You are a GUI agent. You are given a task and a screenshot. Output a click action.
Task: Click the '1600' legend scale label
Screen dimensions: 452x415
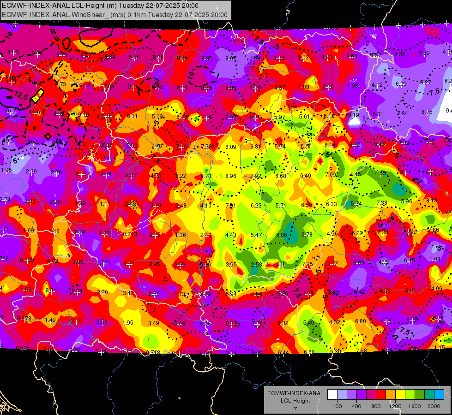click(415, 406)
